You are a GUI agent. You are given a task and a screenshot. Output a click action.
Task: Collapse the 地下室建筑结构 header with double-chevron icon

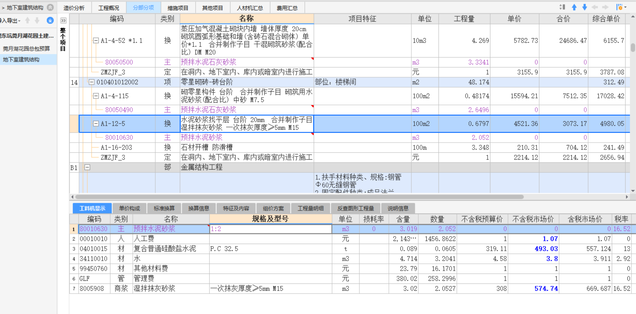pyautogui.click(x=50, y=7)
